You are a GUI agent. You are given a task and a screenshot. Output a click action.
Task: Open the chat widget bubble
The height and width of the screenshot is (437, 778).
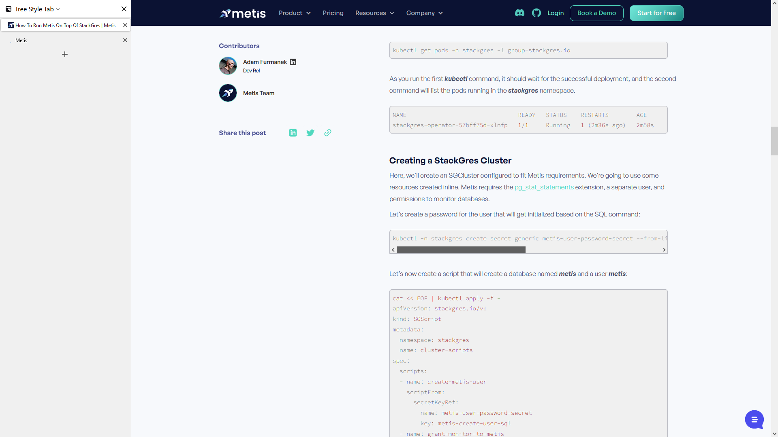click(754, 420)
